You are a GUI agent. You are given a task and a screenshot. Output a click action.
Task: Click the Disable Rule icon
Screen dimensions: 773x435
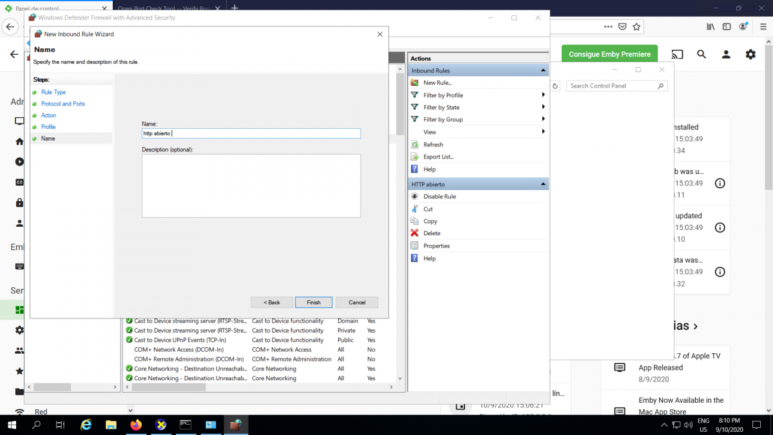point(415,197)
